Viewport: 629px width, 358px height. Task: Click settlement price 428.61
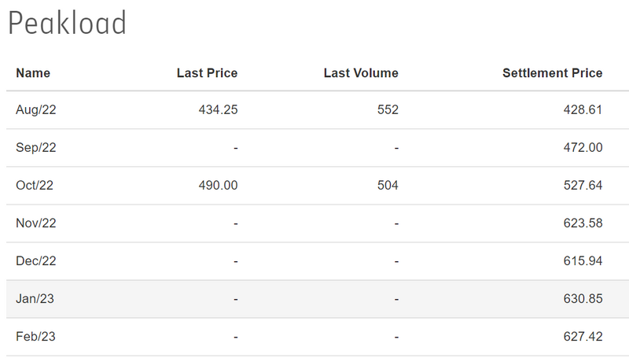tap(583, 110)
